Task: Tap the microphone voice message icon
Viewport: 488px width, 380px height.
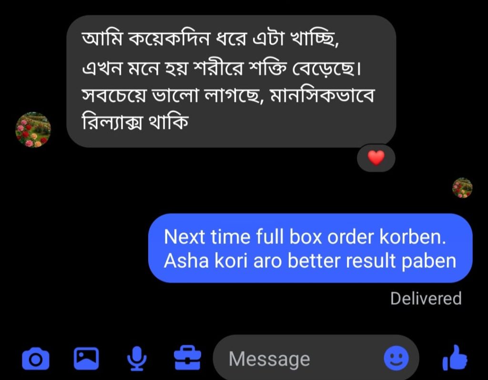Action: pyautogui.click(x=137, y=359)
